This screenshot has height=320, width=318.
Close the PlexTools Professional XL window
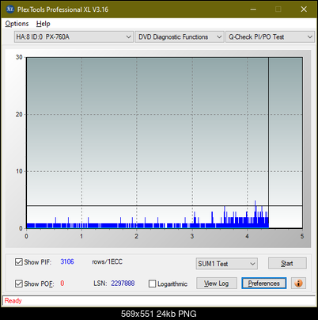(x=304, y=10)
